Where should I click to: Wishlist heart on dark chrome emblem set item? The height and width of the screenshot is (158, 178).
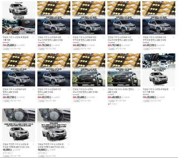coord(174,90)
